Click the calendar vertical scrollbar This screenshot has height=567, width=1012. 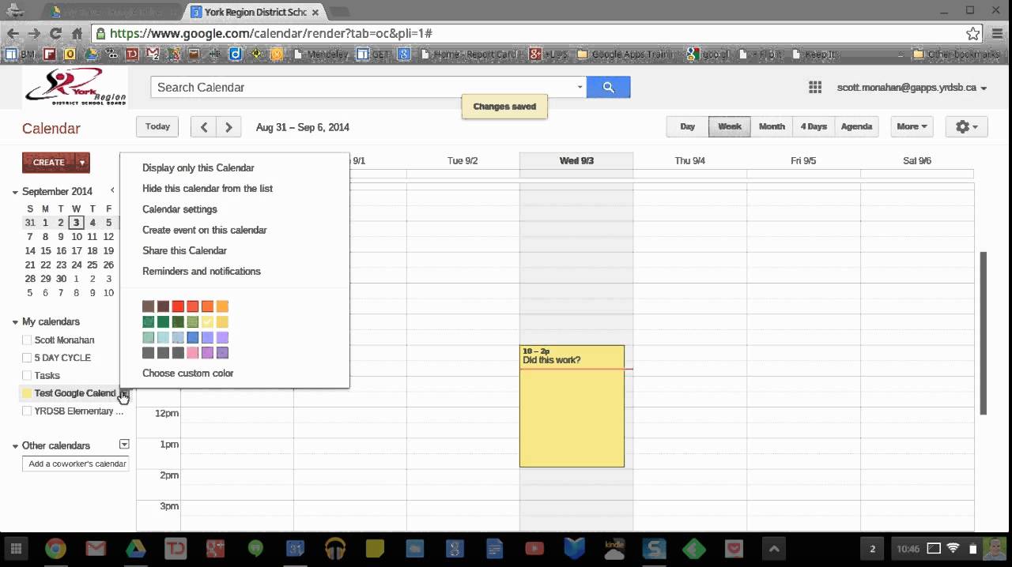[x=984, y=333]
